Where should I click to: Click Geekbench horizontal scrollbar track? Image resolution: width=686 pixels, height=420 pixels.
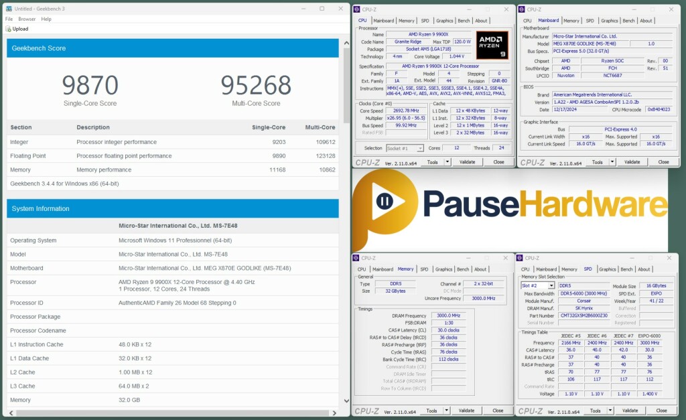coord(172,413)
